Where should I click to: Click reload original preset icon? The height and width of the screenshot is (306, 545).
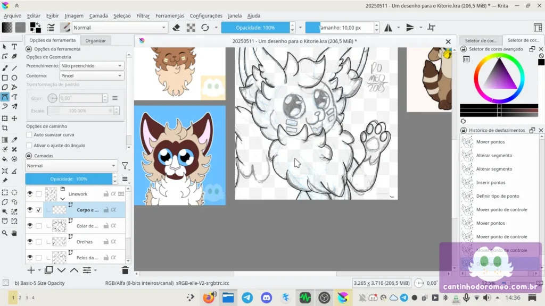coord(205,28)
